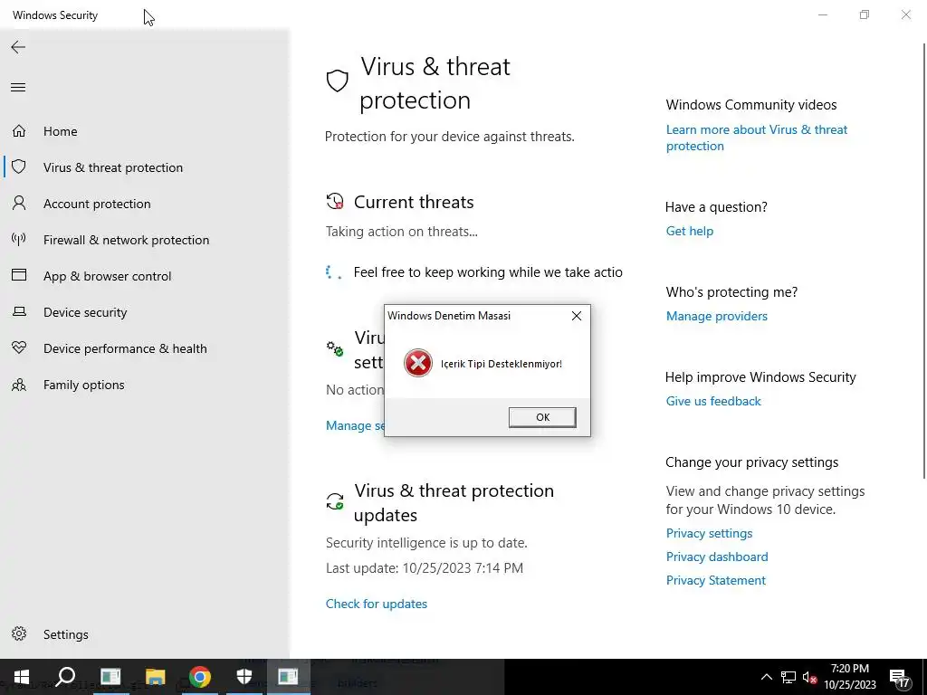Click the antenna icon for Firewall
927x695 pixels.
(19, 239)
